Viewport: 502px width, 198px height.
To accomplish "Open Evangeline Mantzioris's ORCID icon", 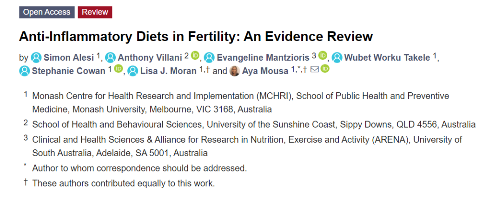I will pos(323,57).
